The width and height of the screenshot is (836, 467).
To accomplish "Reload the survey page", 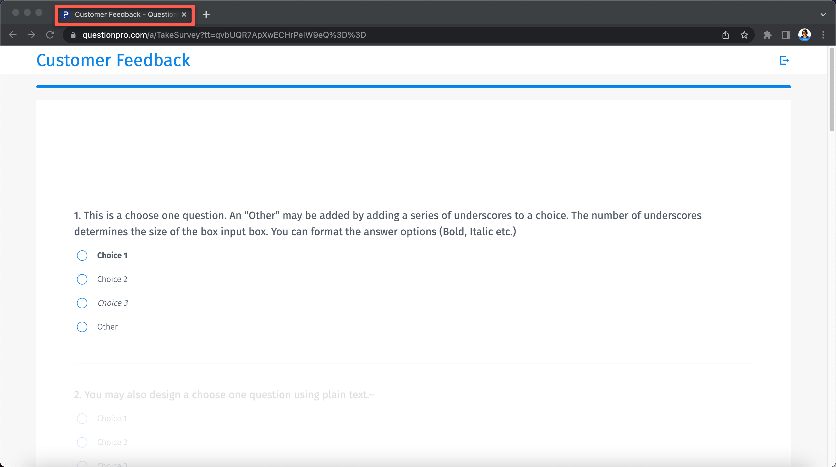I will pyautogui.click(x=50, y=35).
